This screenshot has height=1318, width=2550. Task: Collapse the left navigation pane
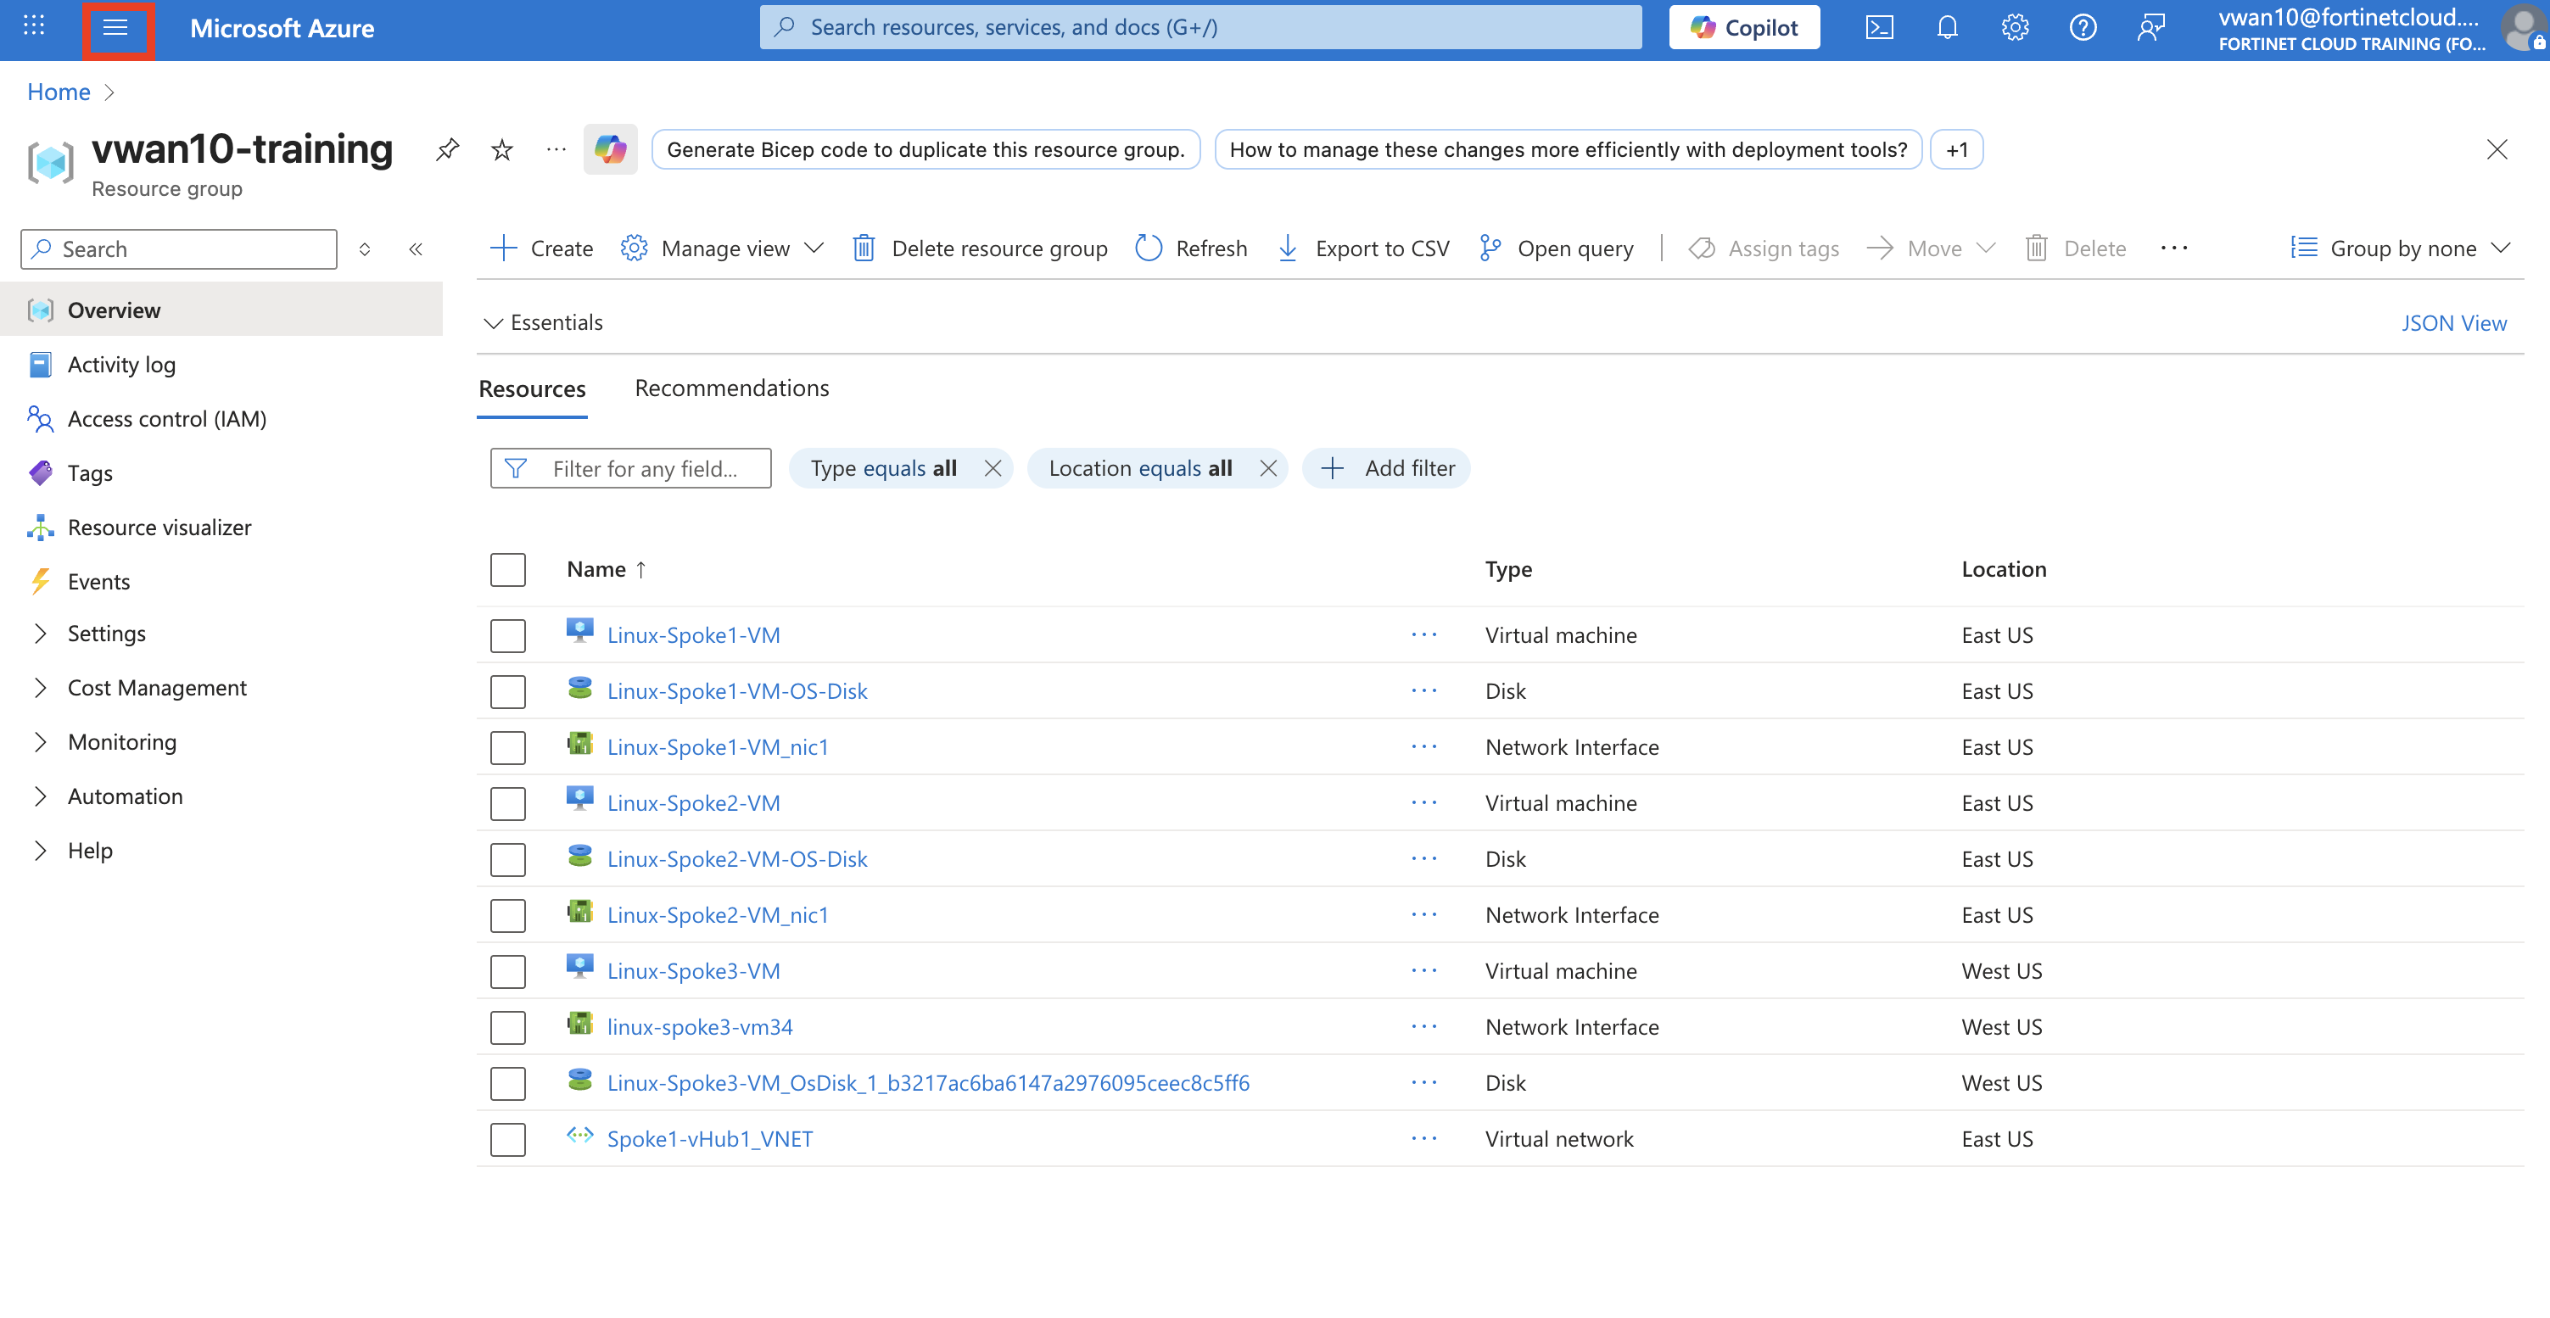click(416, 249)
